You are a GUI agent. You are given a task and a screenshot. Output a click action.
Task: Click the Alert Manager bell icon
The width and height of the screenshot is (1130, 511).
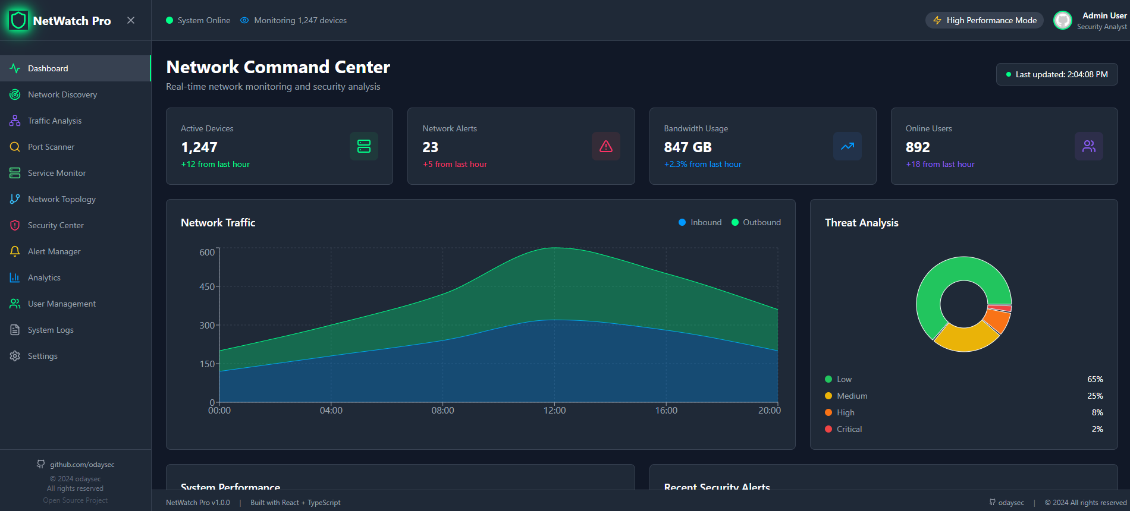pos(15,251)
